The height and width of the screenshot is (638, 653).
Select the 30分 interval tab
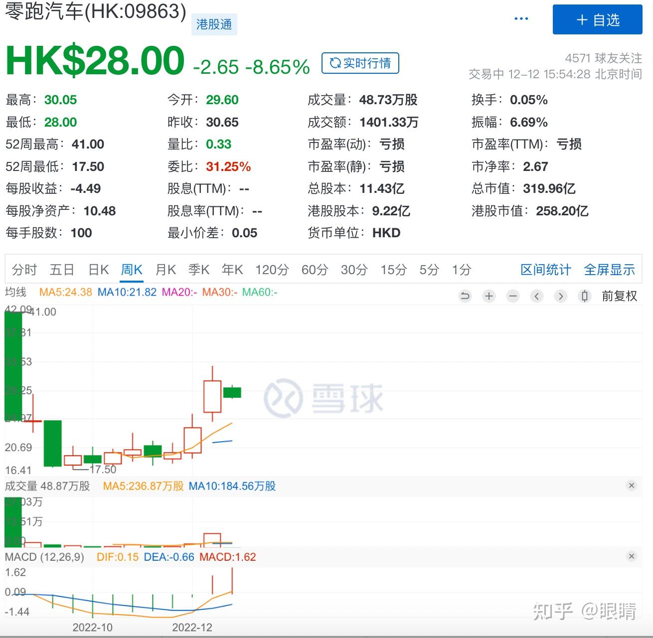[x=354, y=270]
